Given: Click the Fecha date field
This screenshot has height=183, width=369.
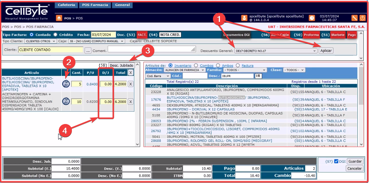Looking at the screenshot, I should [x=104, y=35].
